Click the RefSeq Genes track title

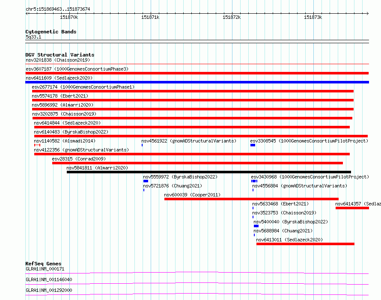[43, 264]
